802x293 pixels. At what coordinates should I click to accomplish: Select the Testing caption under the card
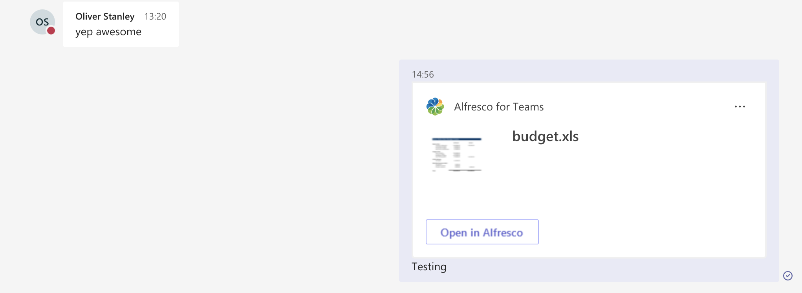(x=429, y=267)
